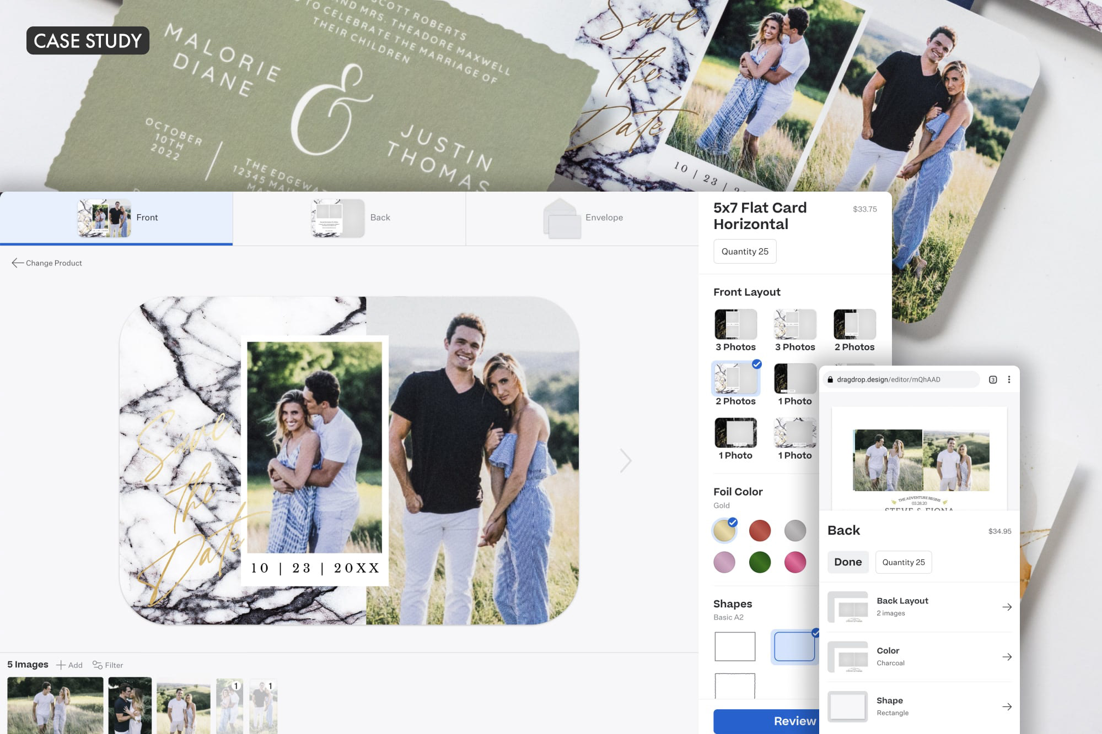This screenshot has width=1102, height=734.
Task: Select the last image thumbnail in tray
Action: (x=264, y=707)
